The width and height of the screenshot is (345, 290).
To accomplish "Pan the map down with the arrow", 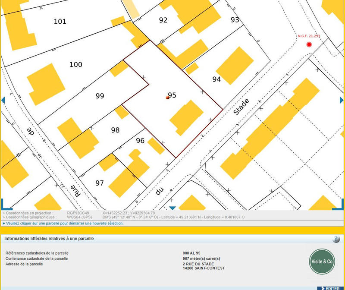I will point(172,208).
